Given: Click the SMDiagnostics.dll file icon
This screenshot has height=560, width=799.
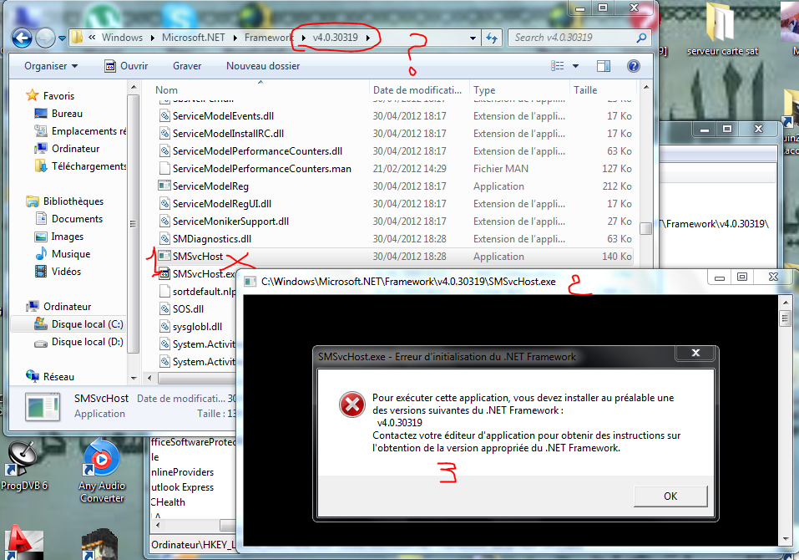Looking at the screenshot, I should 164,238.
